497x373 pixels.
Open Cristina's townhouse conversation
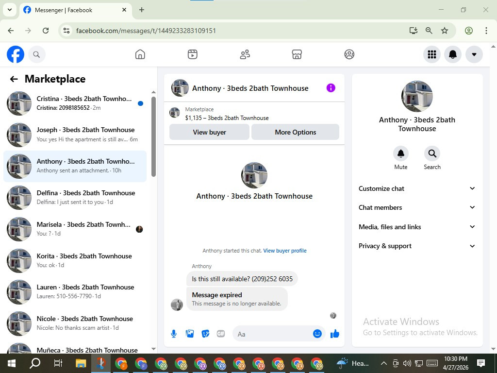75,103
